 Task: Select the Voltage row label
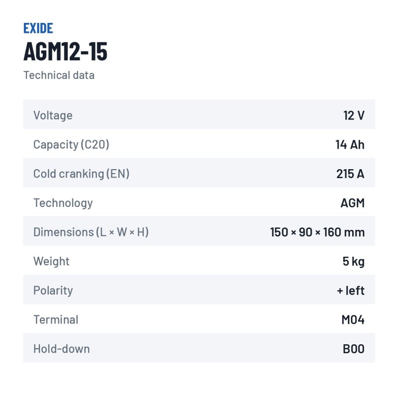(53, 115)
